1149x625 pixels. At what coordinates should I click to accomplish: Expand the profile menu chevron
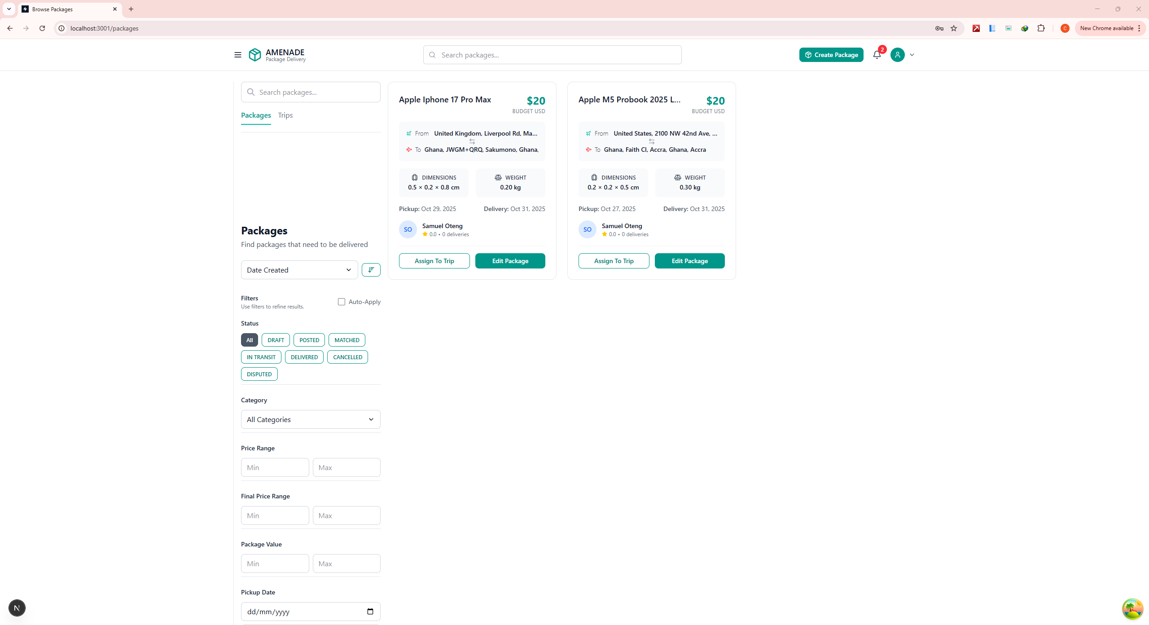912,55
